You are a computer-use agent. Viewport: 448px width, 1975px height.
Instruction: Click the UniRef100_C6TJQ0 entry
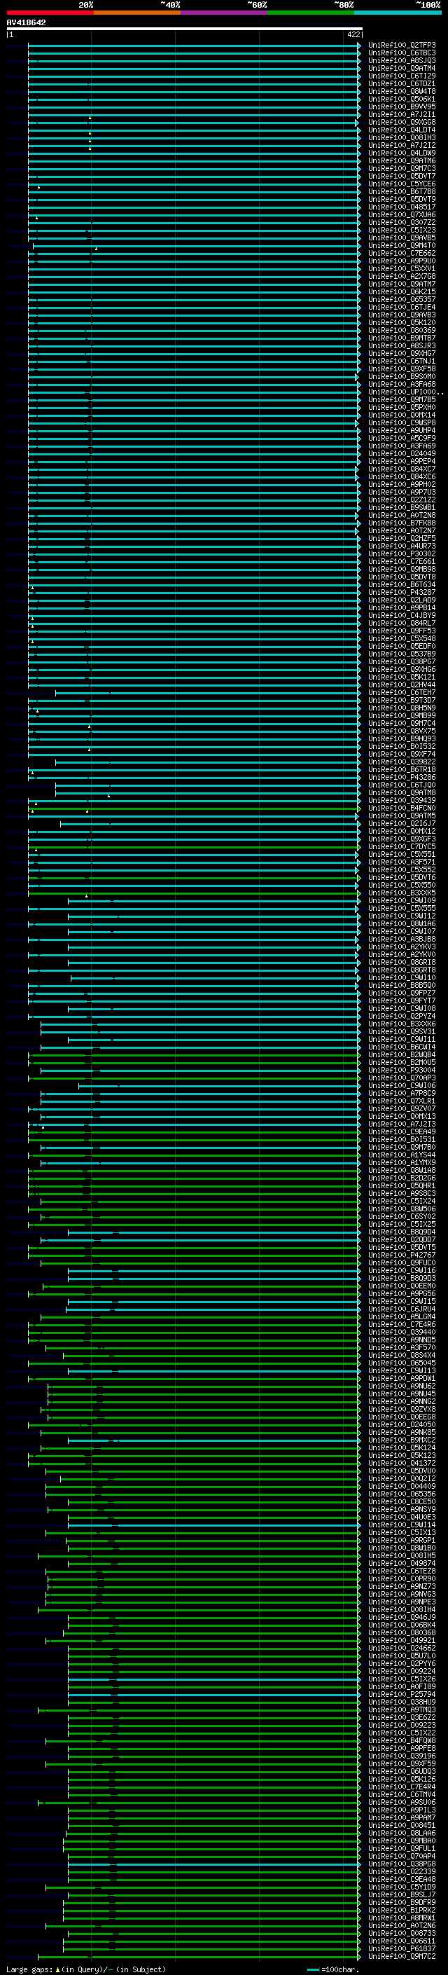(402, 785)
